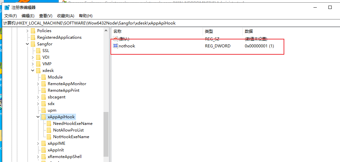Expand the VMP tree node

point(33,64)
